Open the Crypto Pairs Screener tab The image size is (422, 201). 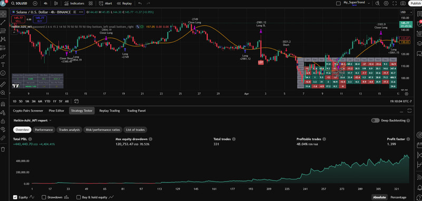pos(28,110)
